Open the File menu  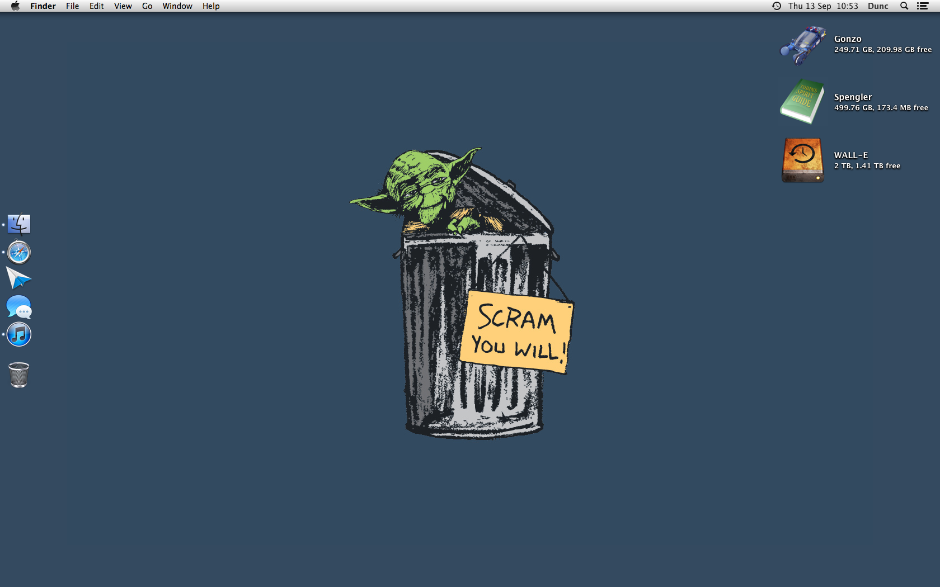[72, 6]
